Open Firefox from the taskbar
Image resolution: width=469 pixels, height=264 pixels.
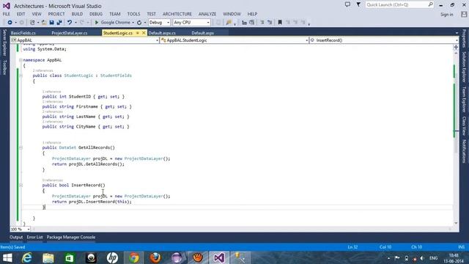pos(155,257)
